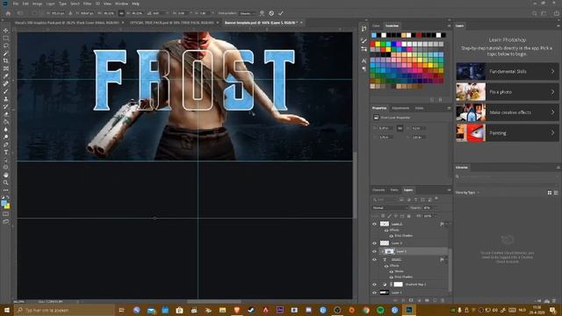Switch to the Channels tab
The width and height of the screenshot is (562, 316).
click(x=378, y=190)
